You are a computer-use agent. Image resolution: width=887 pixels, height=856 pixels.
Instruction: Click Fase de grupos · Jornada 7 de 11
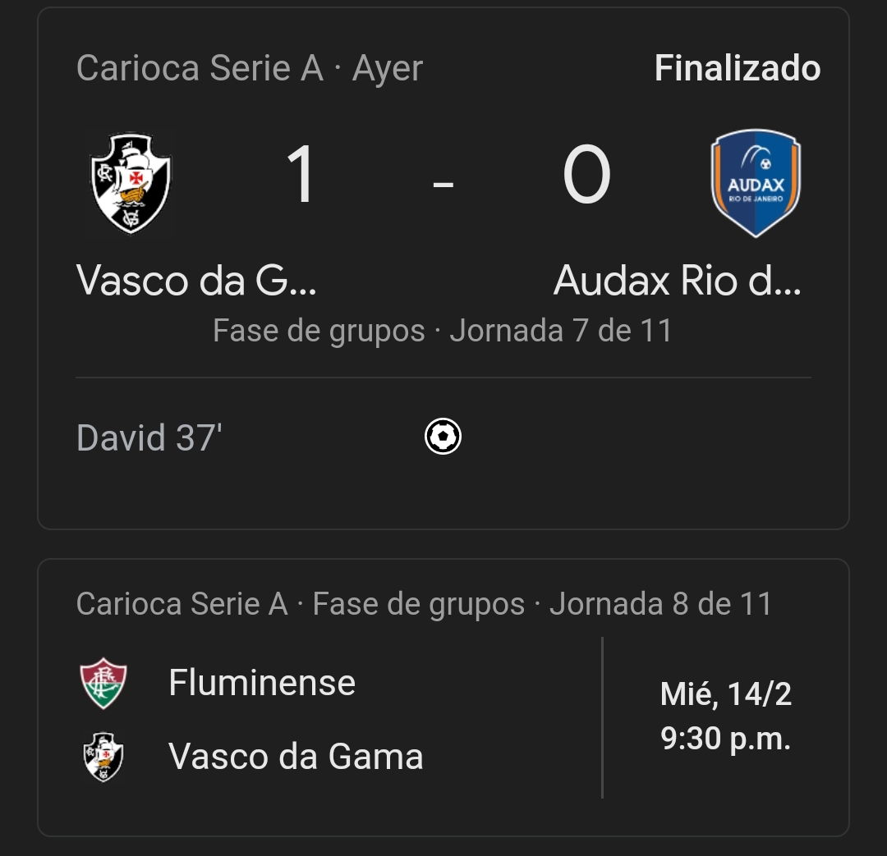tap(443, 330)
